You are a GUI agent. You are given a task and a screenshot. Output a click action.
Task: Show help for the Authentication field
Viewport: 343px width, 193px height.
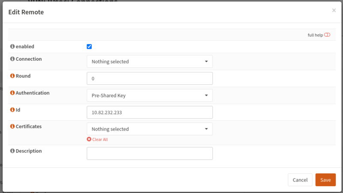[x=12, y=93]
